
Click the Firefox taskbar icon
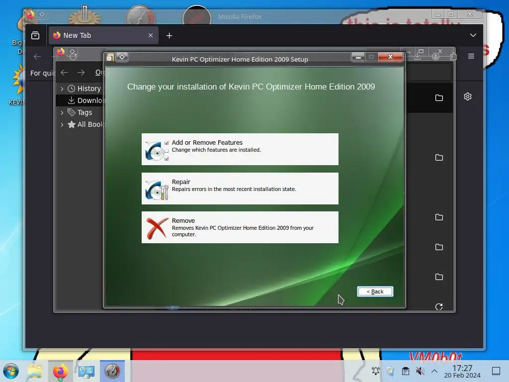tap(61, 371)
